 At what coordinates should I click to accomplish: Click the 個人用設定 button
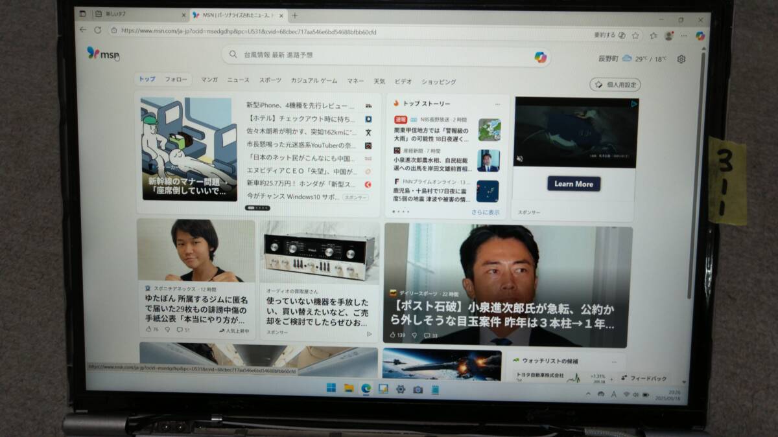pyautogui.click(x=615, y=84)
